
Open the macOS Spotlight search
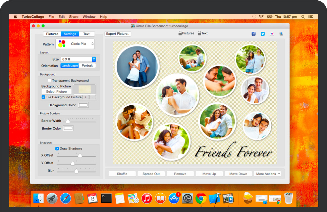pyautogui.click(x=303, y=17)
